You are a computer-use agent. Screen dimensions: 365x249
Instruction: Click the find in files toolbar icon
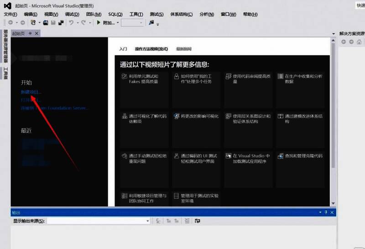pos(151,22)
